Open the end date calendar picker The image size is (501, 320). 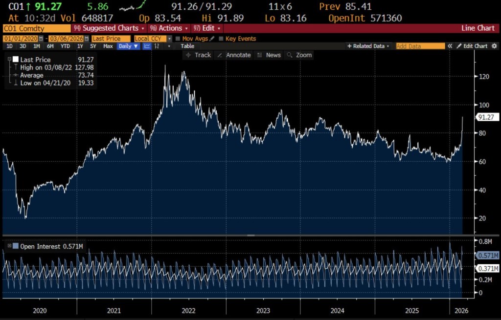coord(87,39)
